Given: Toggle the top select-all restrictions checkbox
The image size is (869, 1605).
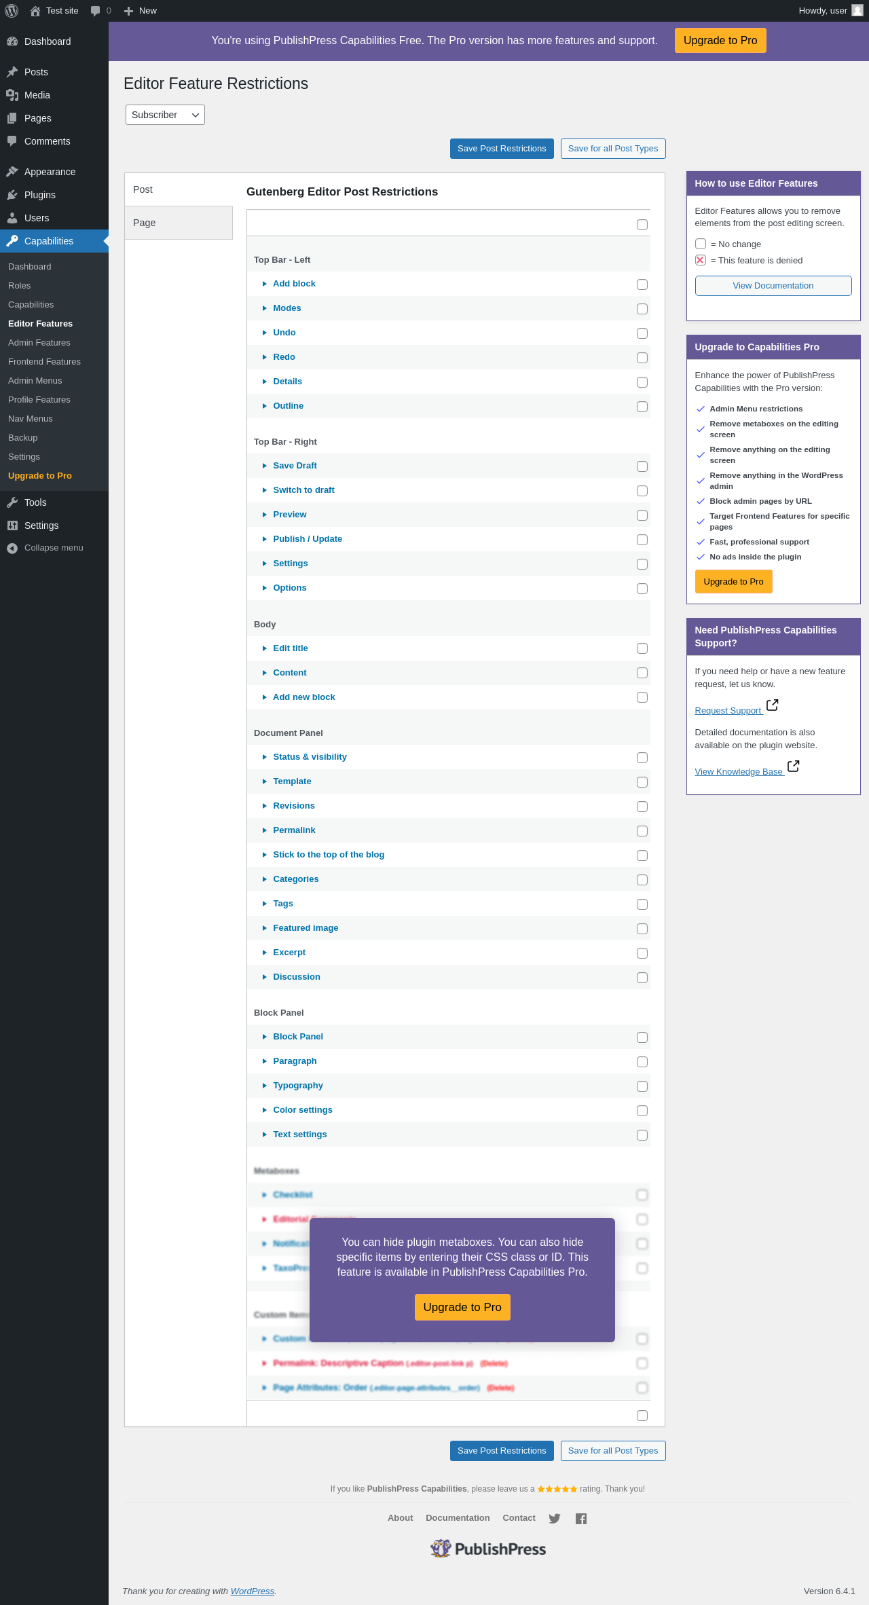Looking at the screenshot, I should click(x=642, y=225).
